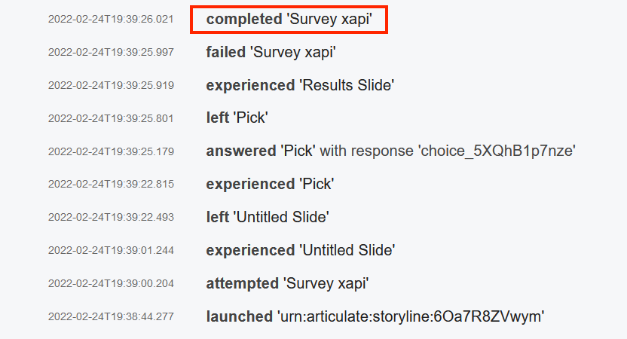
Task: Select the timestamp ending 19:39:25.801
Action: coord(111,118)
